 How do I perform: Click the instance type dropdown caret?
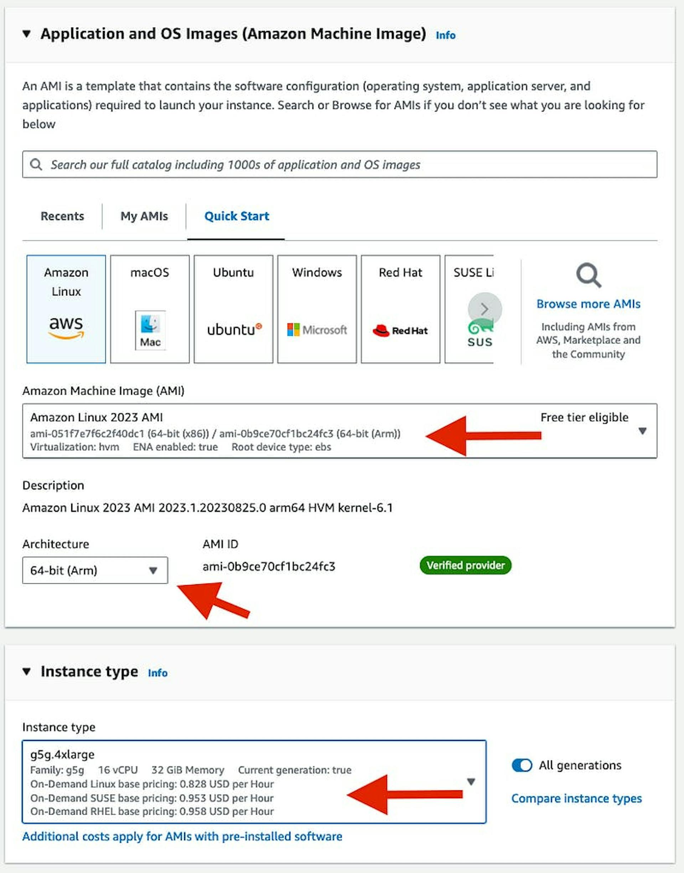[x=471, y=782]
